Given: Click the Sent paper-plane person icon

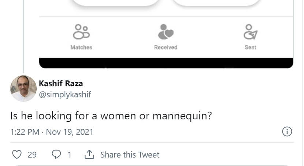Looking at the screenshot, I should click(251, 32).
